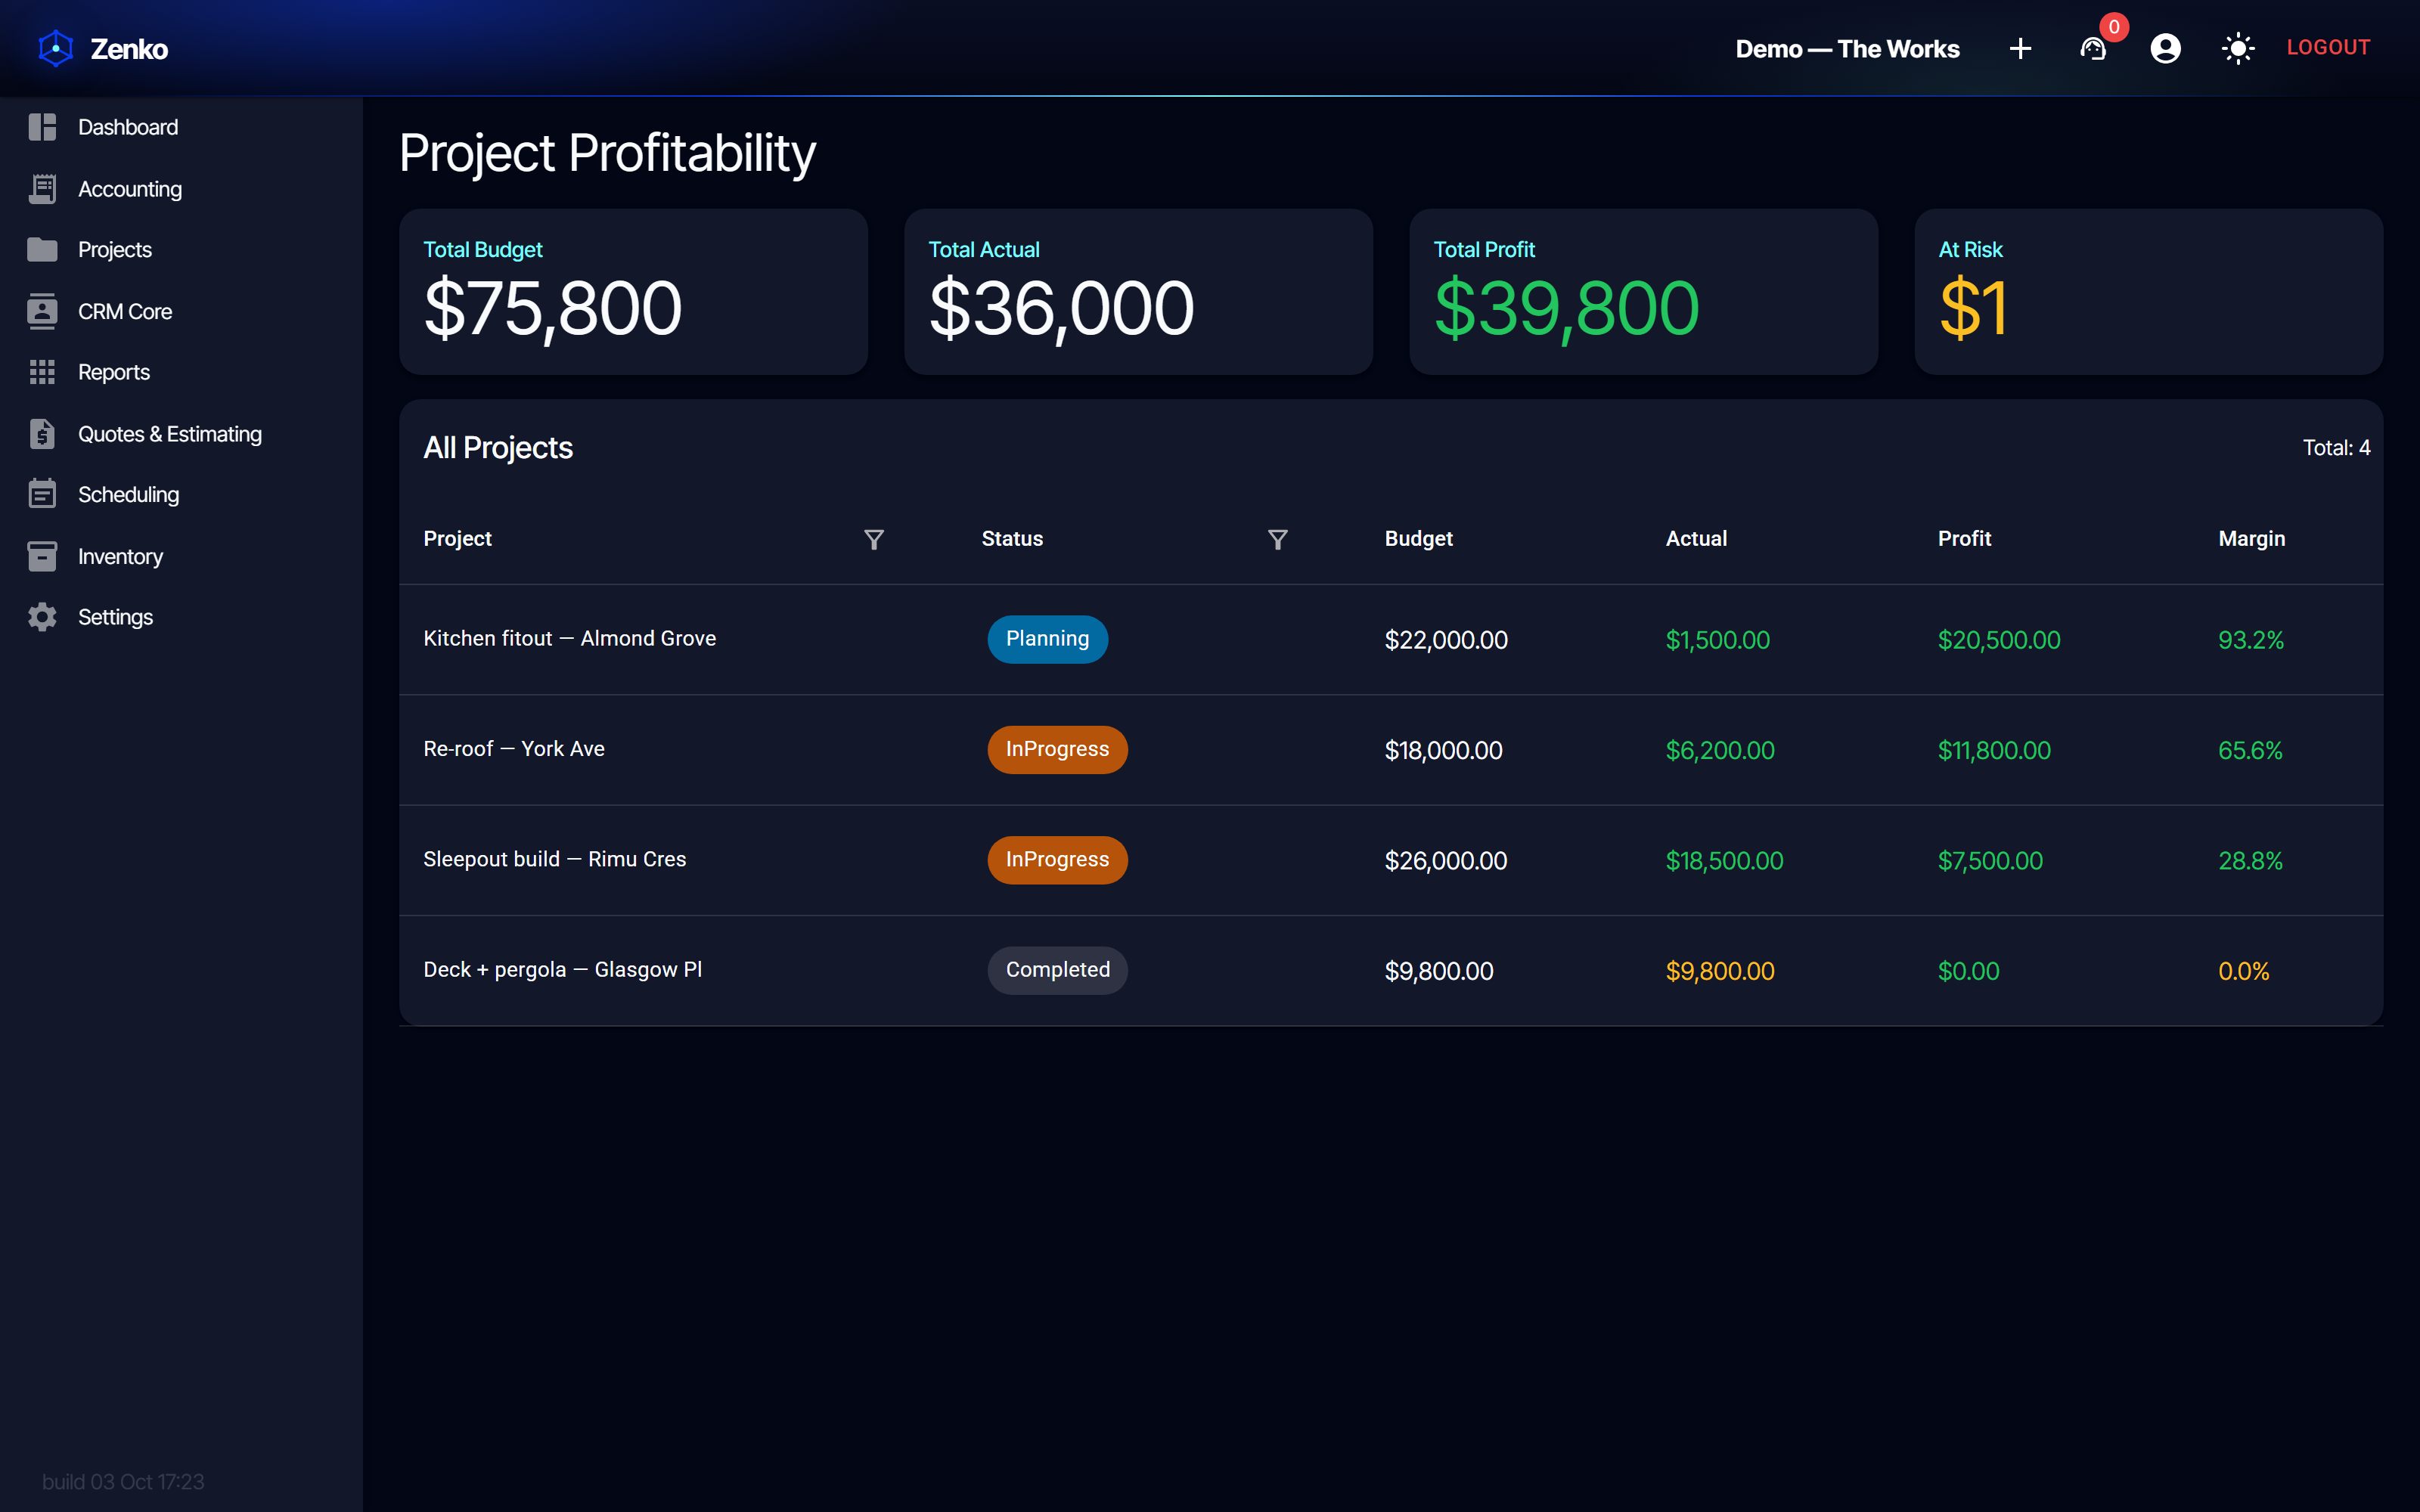Click the LOGOUT link
This screenshot has height=1512, width=2420.
[2328, 47]
